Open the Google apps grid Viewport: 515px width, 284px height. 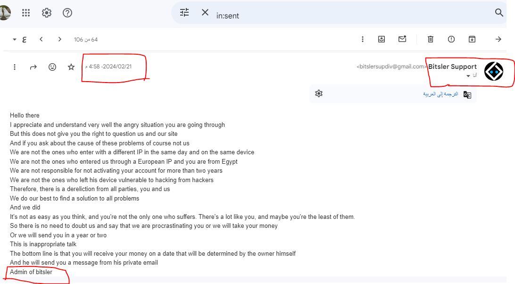click(x=26, y=13)
